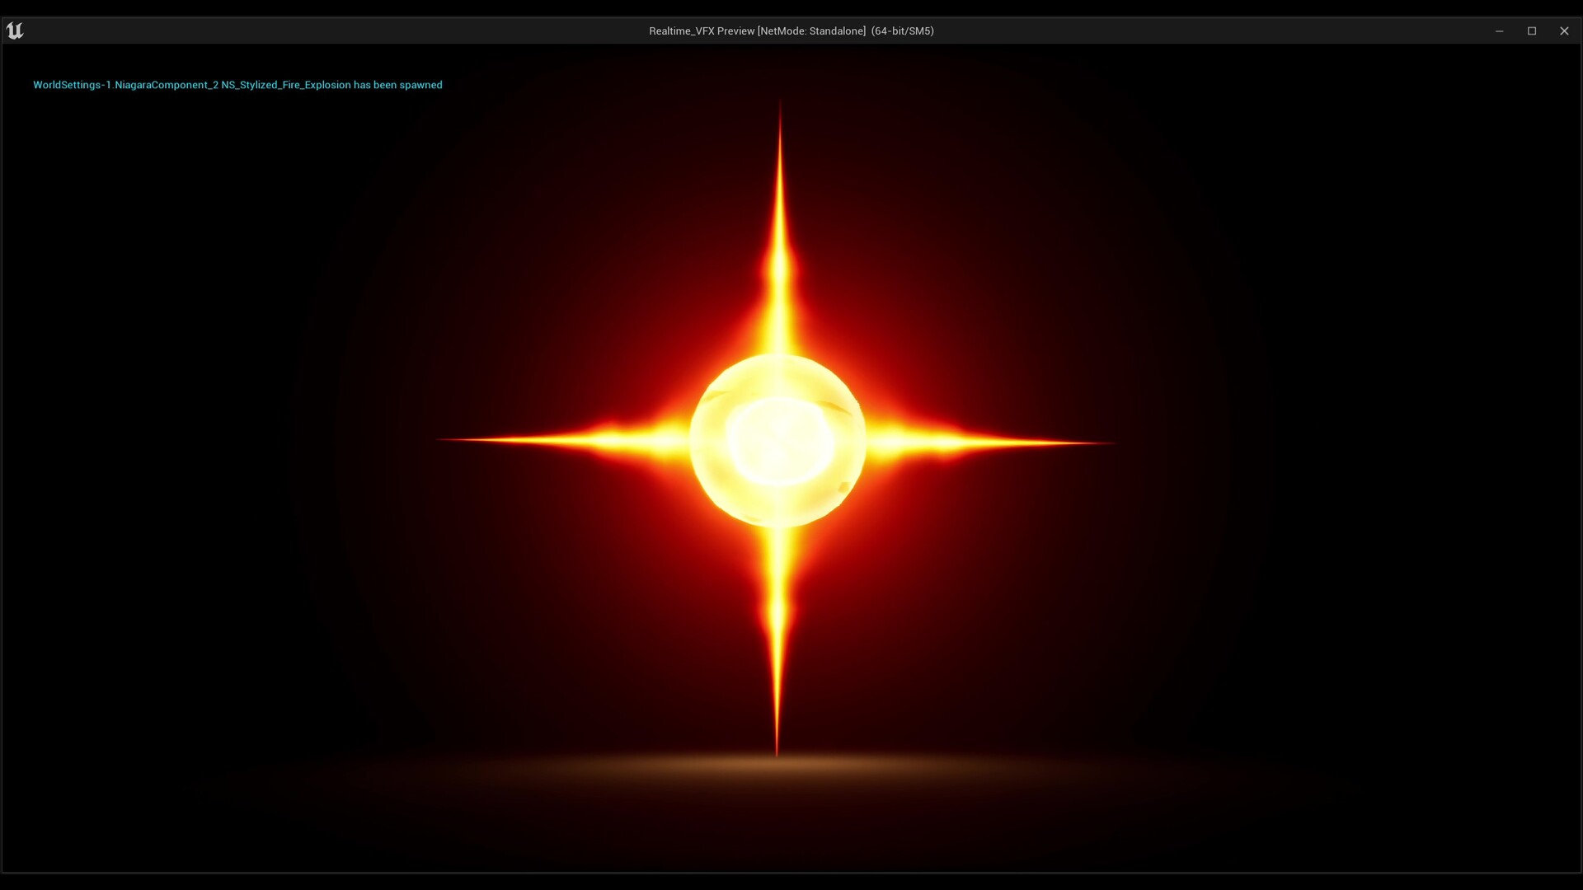Click the WorldSettings-1 text in the debug message
The height and width of the screenshot is (890, 1583).
click(73, 84)
